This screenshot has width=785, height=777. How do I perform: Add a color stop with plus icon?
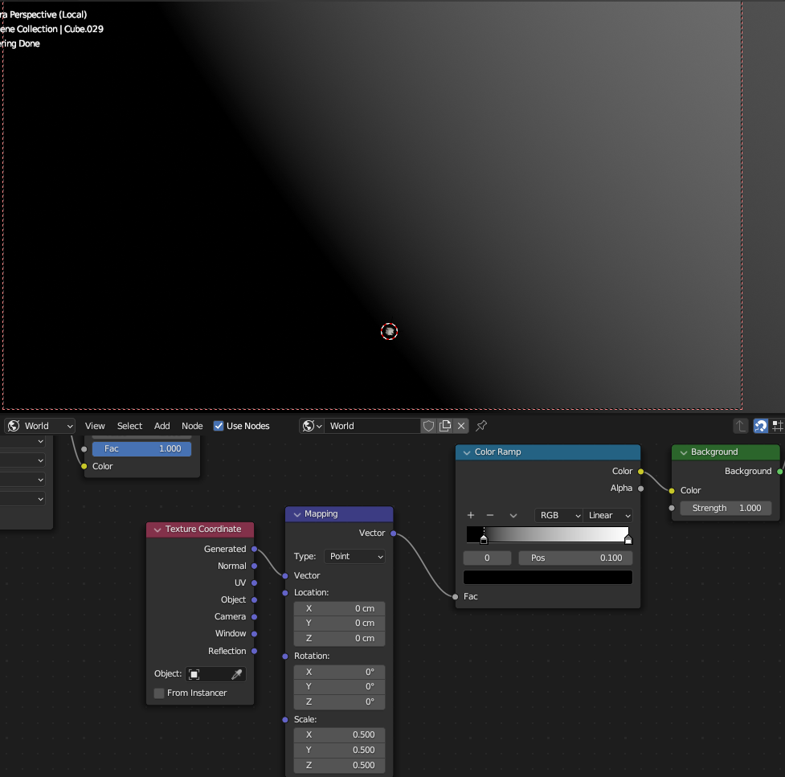point(471,515)
